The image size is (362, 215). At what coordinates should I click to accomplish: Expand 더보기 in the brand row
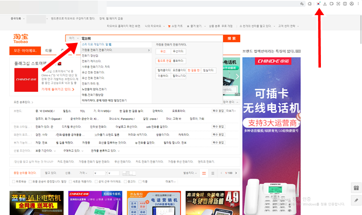(231, 111)
